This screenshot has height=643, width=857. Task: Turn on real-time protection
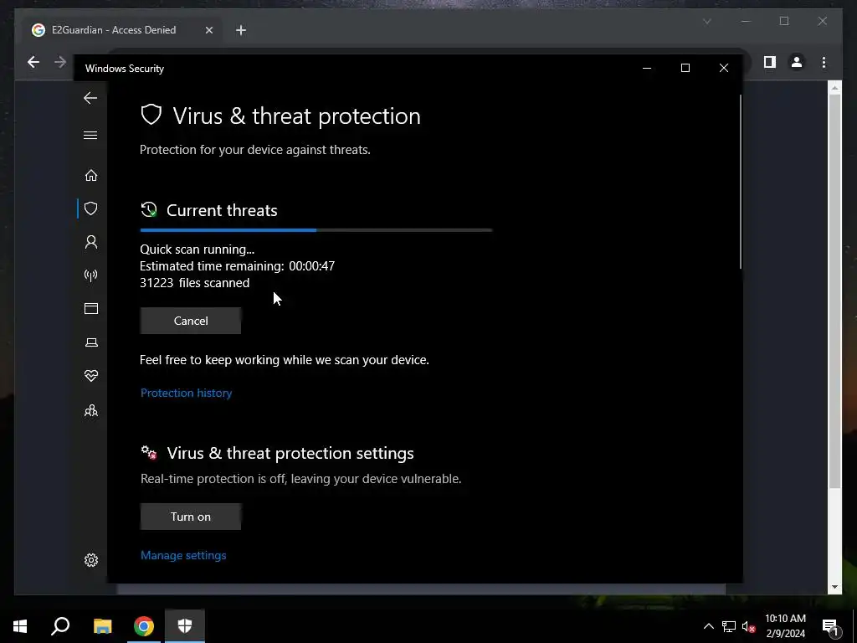point(191,517)
